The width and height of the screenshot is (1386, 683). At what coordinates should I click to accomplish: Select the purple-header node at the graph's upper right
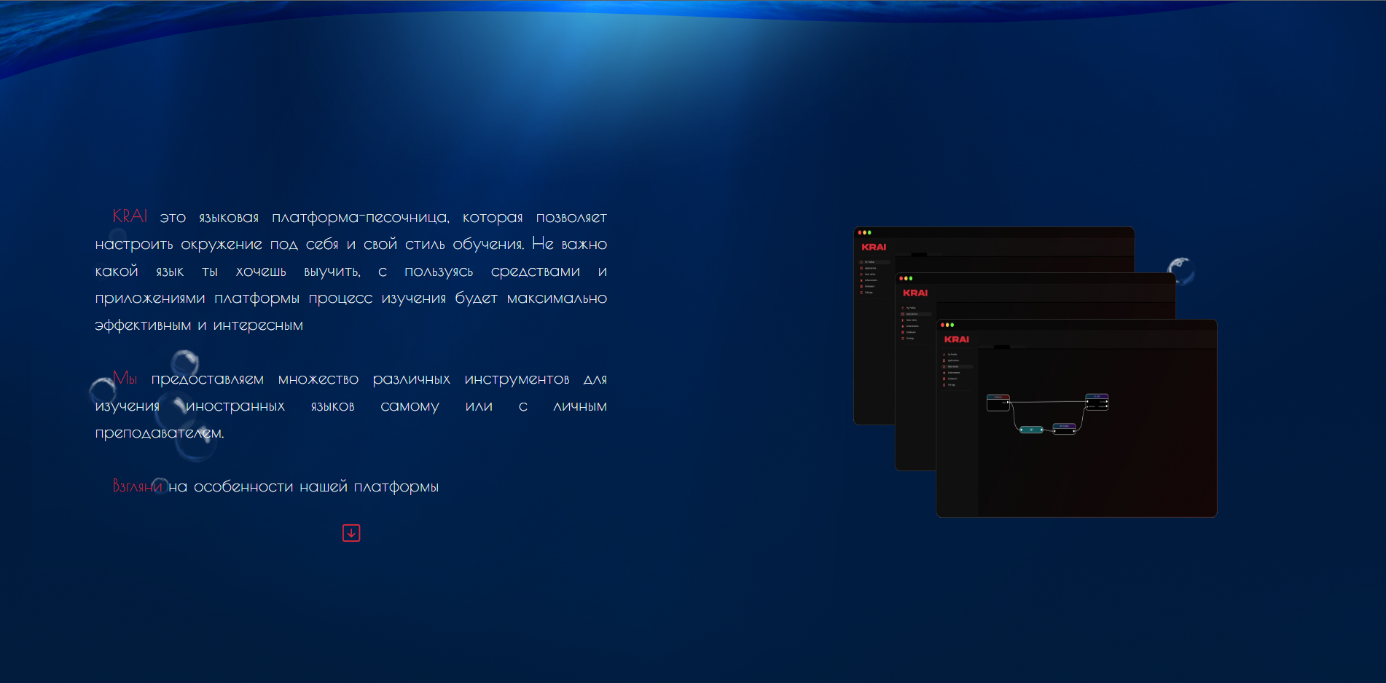pyautogui.click(x=1096, y=401)
